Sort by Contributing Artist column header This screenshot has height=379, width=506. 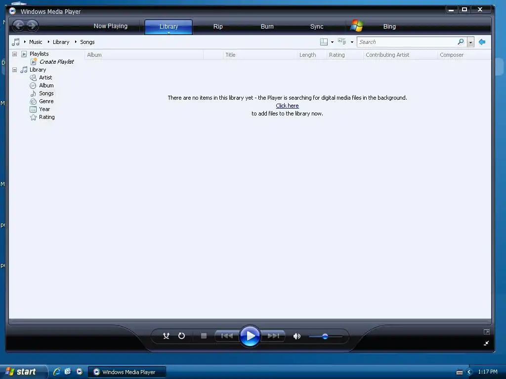click(400, 55)
